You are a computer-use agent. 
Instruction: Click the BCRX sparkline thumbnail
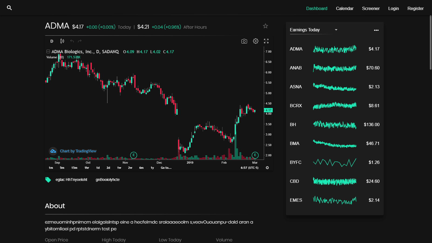(x=334, y=106)
